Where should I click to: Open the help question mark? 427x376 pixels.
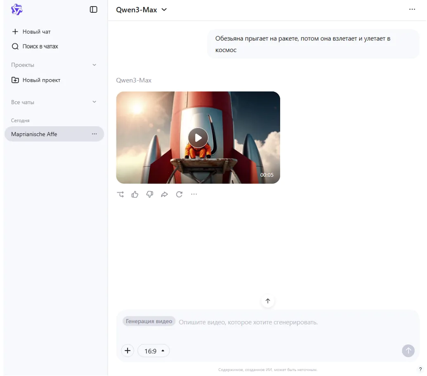420,369
